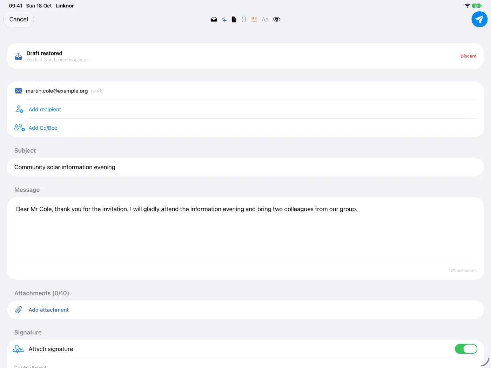Select the martin.cole@example.org recipient

[x=57, y=91]
